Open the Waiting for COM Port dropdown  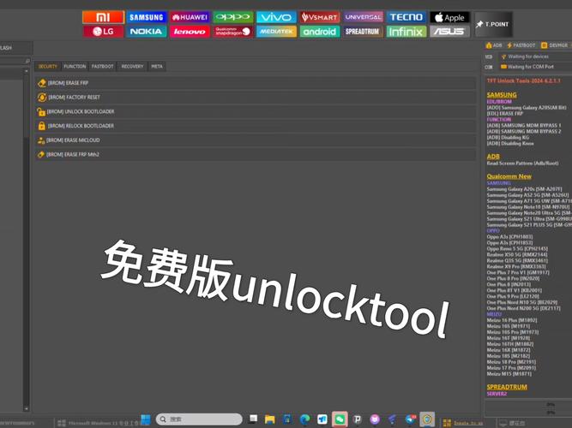point(535,67)
